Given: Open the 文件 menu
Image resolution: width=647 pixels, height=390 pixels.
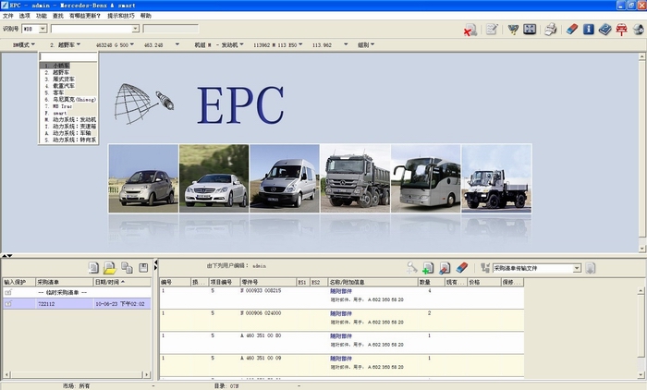Looking at the screenshot, I should click(7, 16).
